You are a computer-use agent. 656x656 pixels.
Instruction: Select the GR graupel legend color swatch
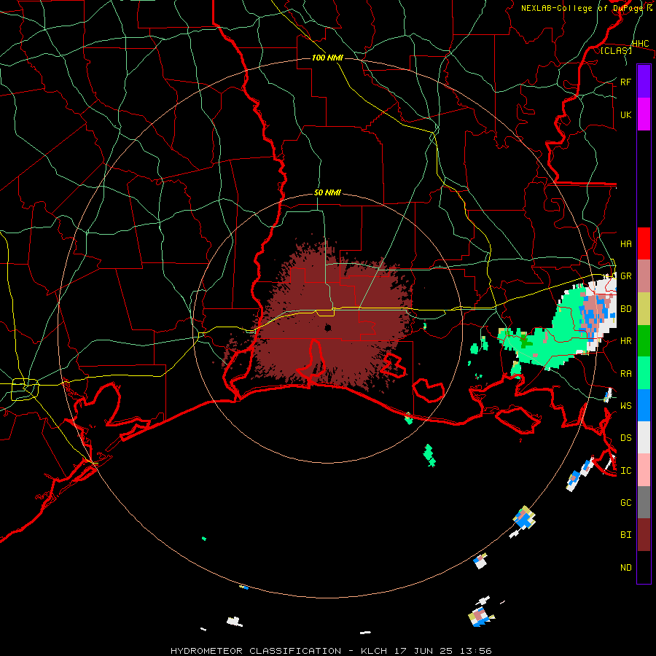(644, 276)
